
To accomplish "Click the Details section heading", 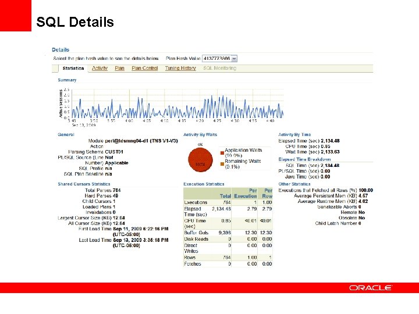I will (x=61, y=49).
